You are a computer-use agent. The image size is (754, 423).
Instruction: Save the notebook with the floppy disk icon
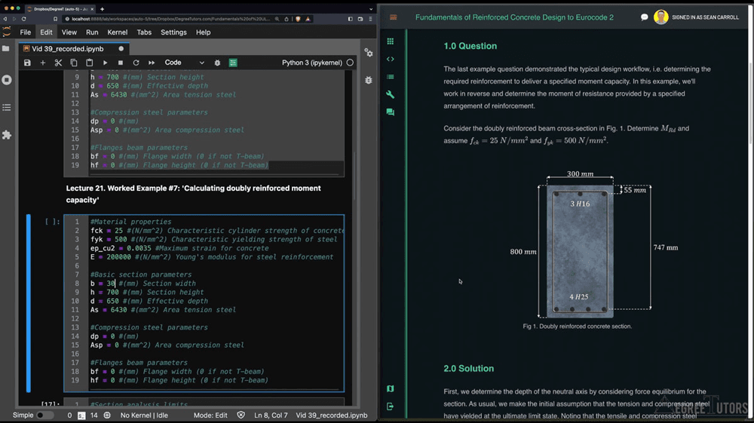tap(27, 63)
